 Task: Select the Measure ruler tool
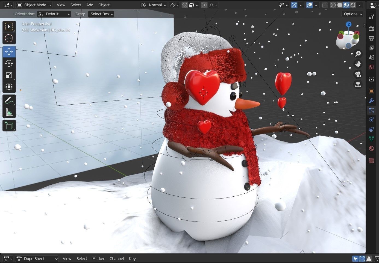[9, 112]
